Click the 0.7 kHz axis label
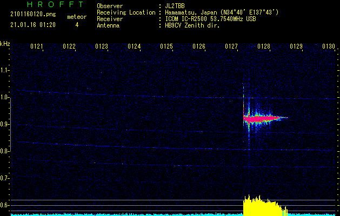 4,179
